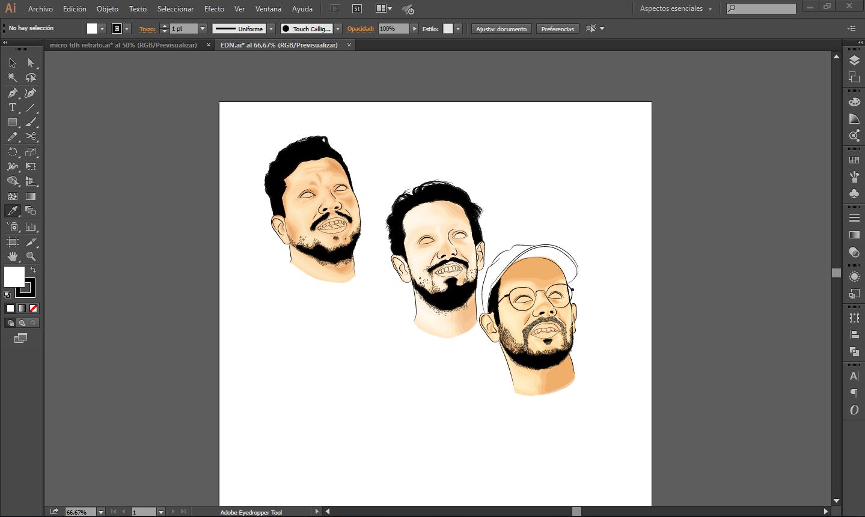Select the Eyedropper tool
865x517 pixels.
[13, 211]
